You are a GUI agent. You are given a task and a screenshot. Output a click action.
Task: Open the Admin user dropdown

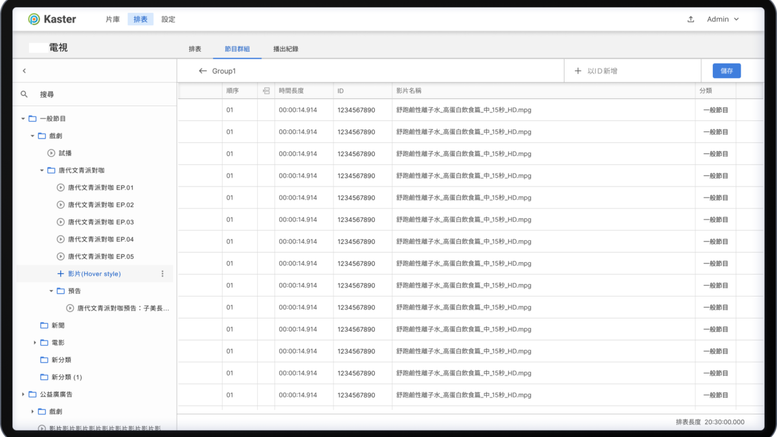pos(723,19)
